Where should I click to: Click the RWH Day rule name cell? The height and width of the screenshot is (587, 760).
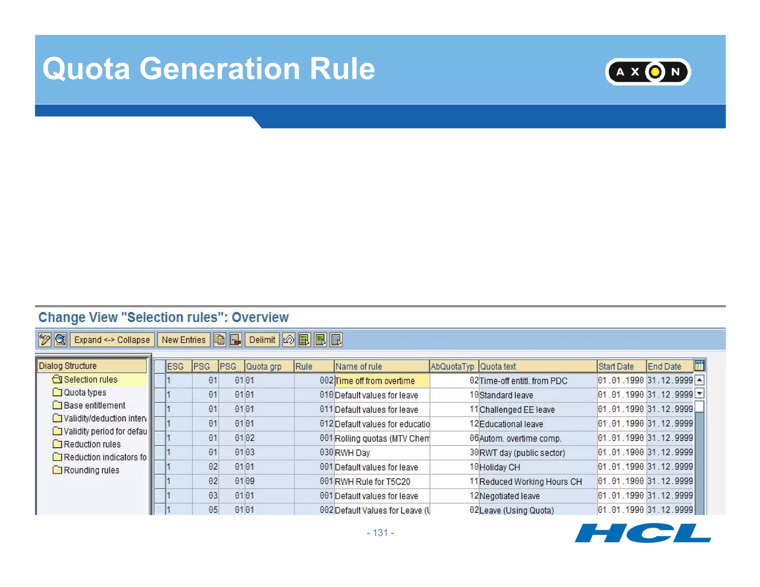(x=382, y=453)
